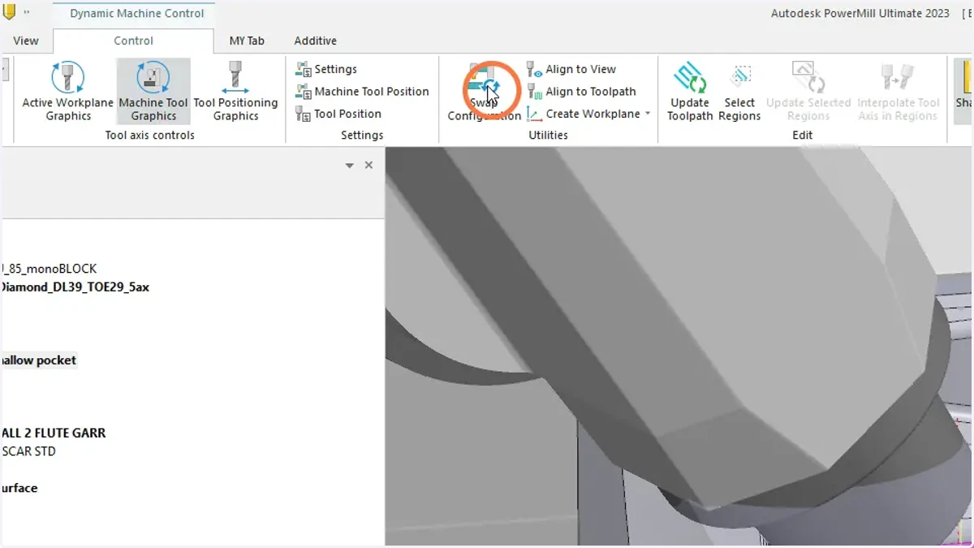This screenshot has height=548, width=974.
Task: Click Swap Configuration utility
Action: click(x=485, y=92)
